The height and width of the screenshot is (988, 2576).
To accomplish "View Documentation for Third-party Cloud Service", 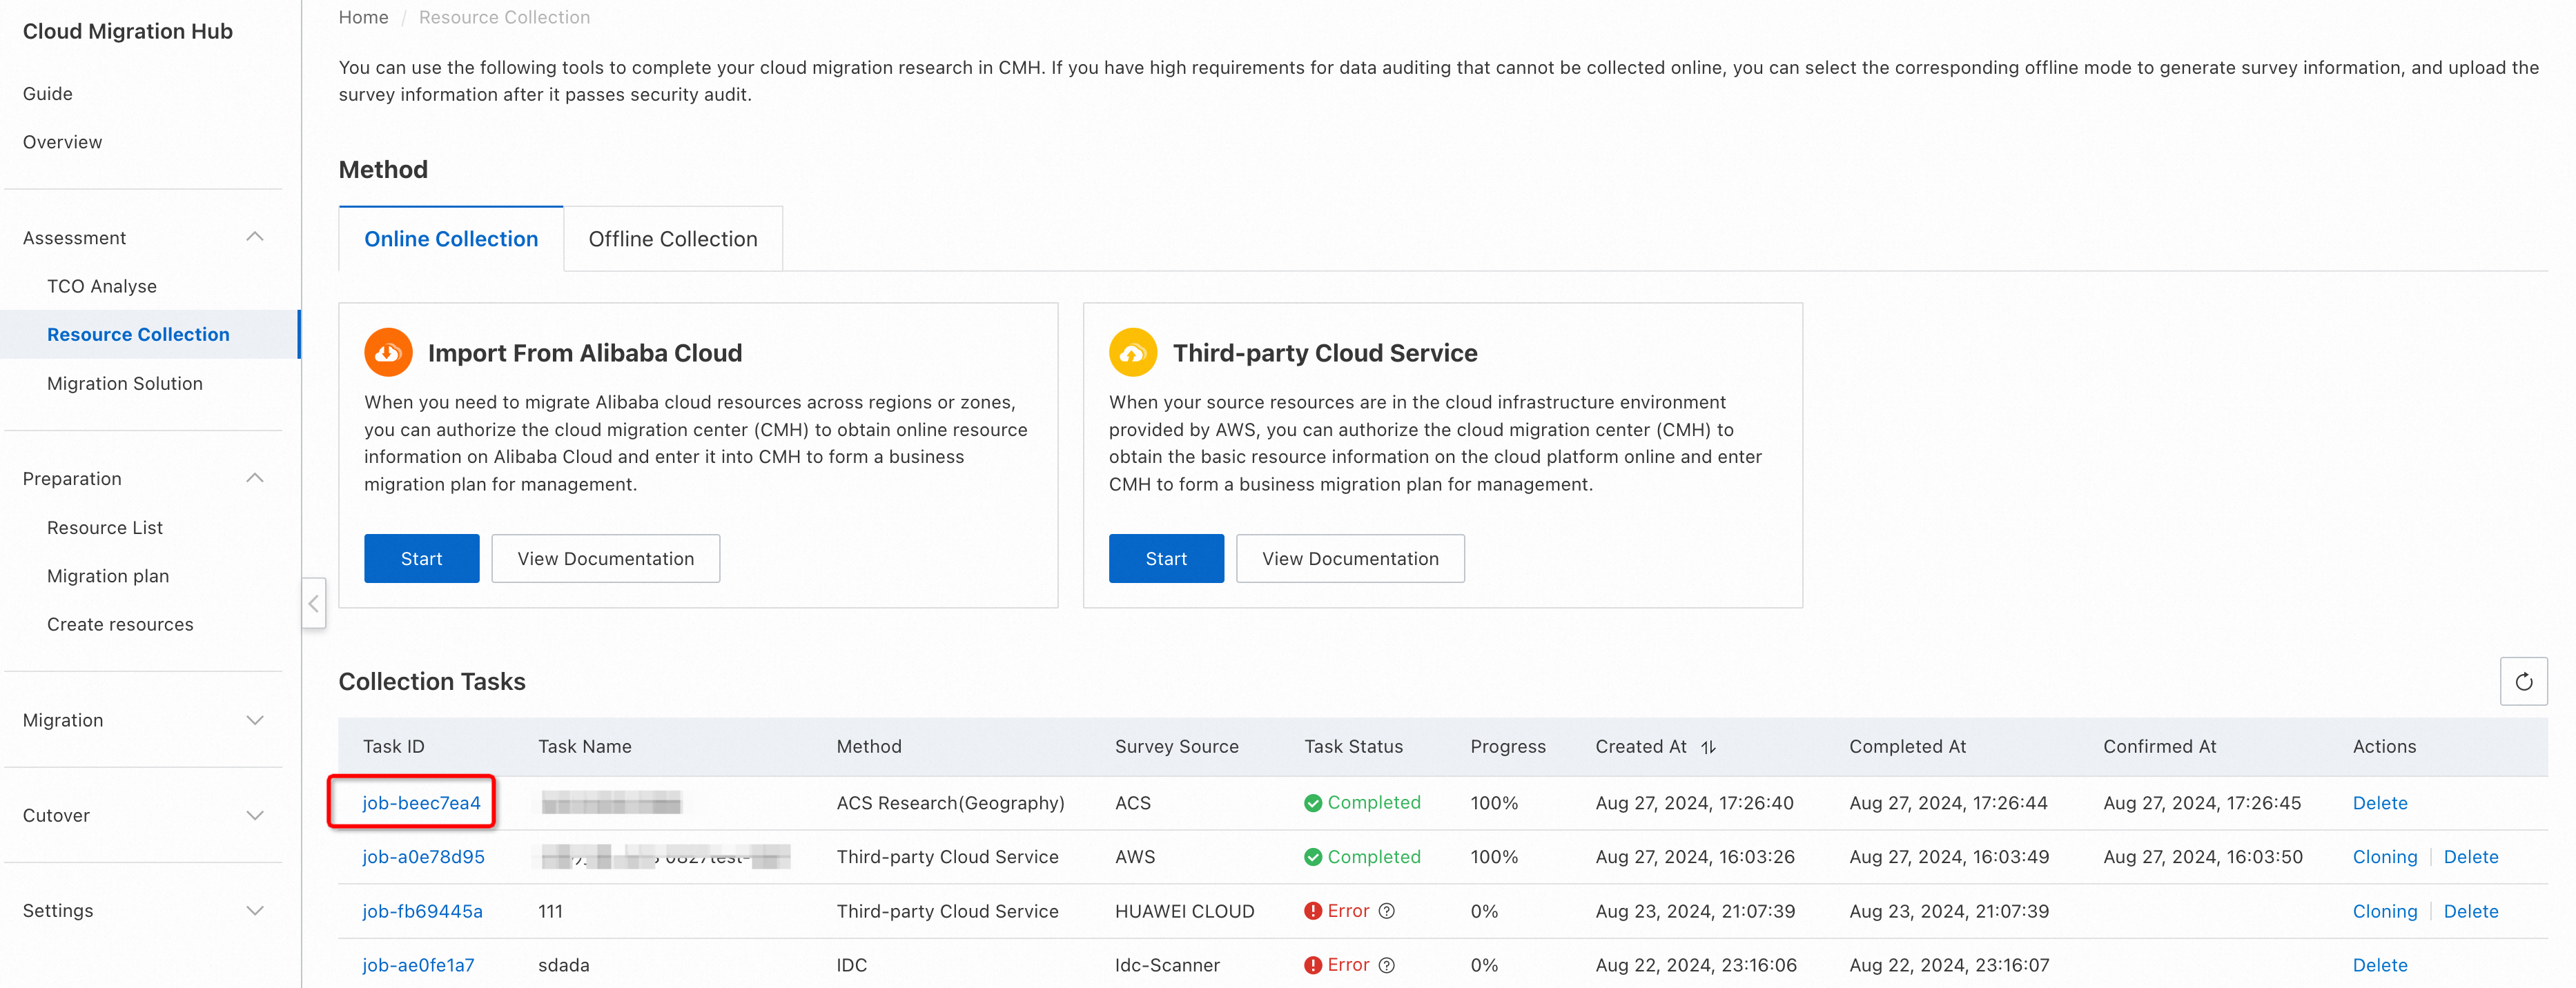I will click(1350, 558).
